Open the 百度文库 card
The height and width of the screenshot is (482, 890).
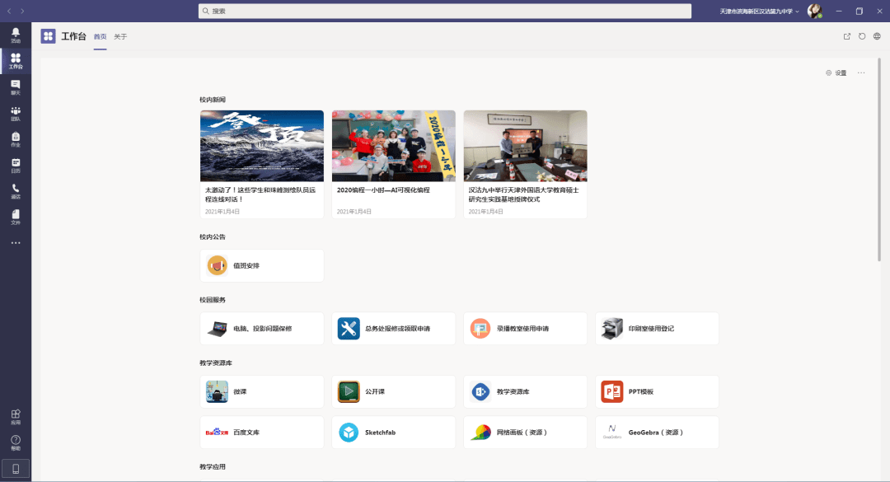(x=262, y=433)
